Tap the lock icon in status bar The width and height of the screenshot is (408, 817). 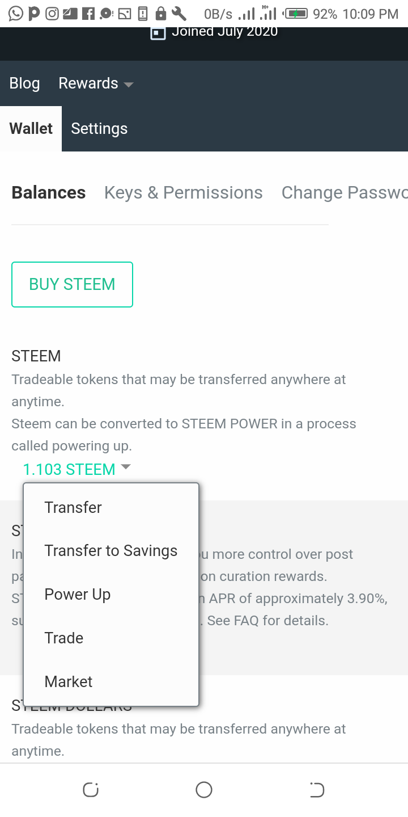click(161, 13)
